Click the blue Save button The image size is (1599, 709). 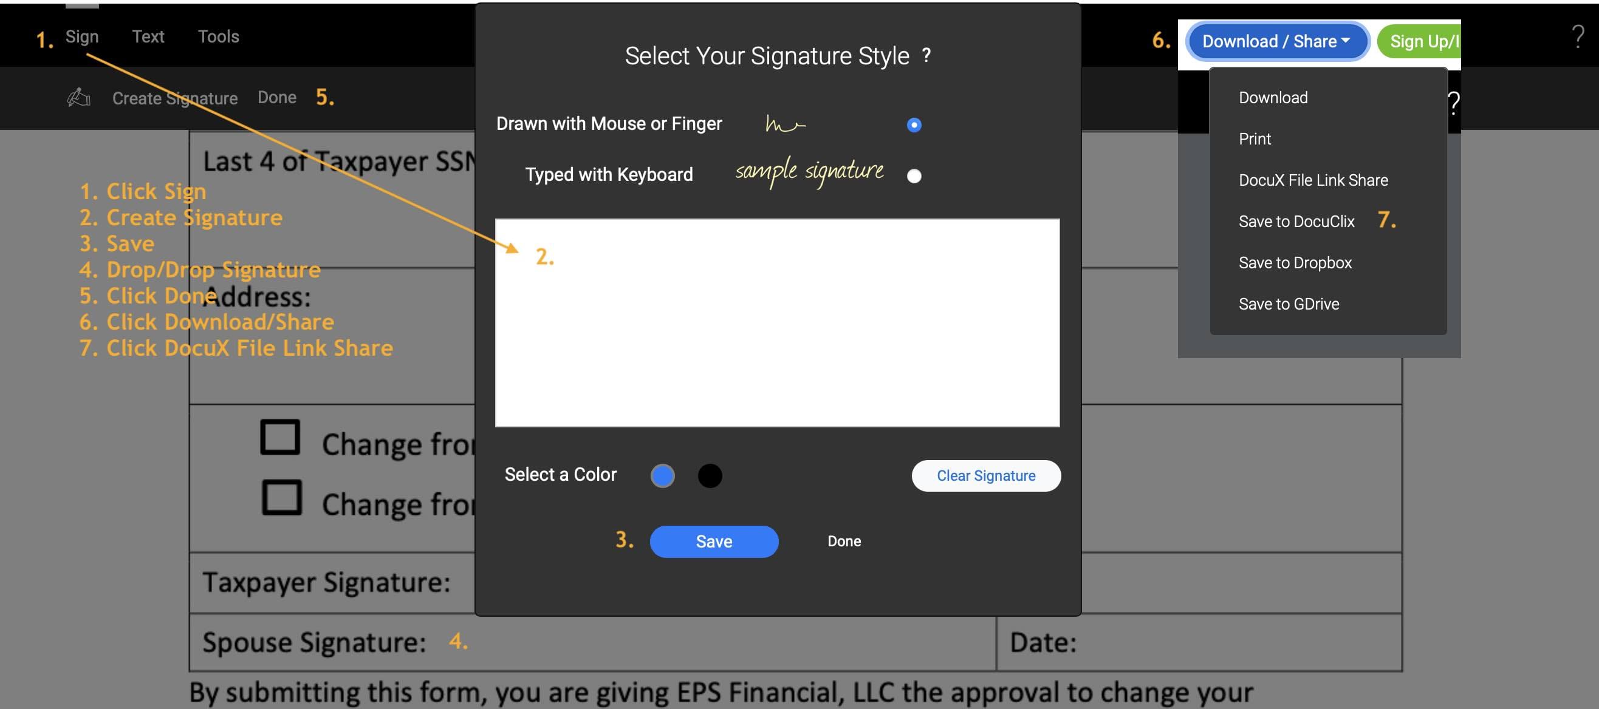(714, 541)
